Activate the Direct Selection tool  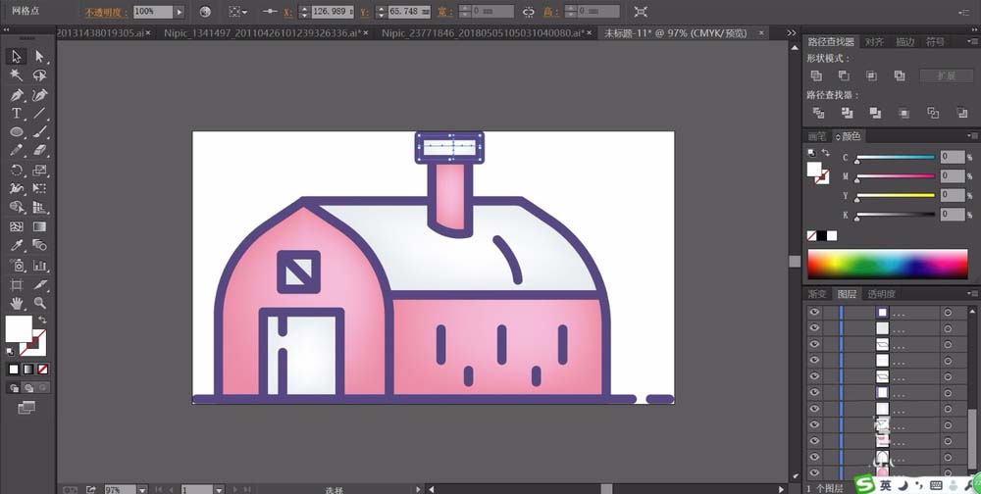coord(39,57)
